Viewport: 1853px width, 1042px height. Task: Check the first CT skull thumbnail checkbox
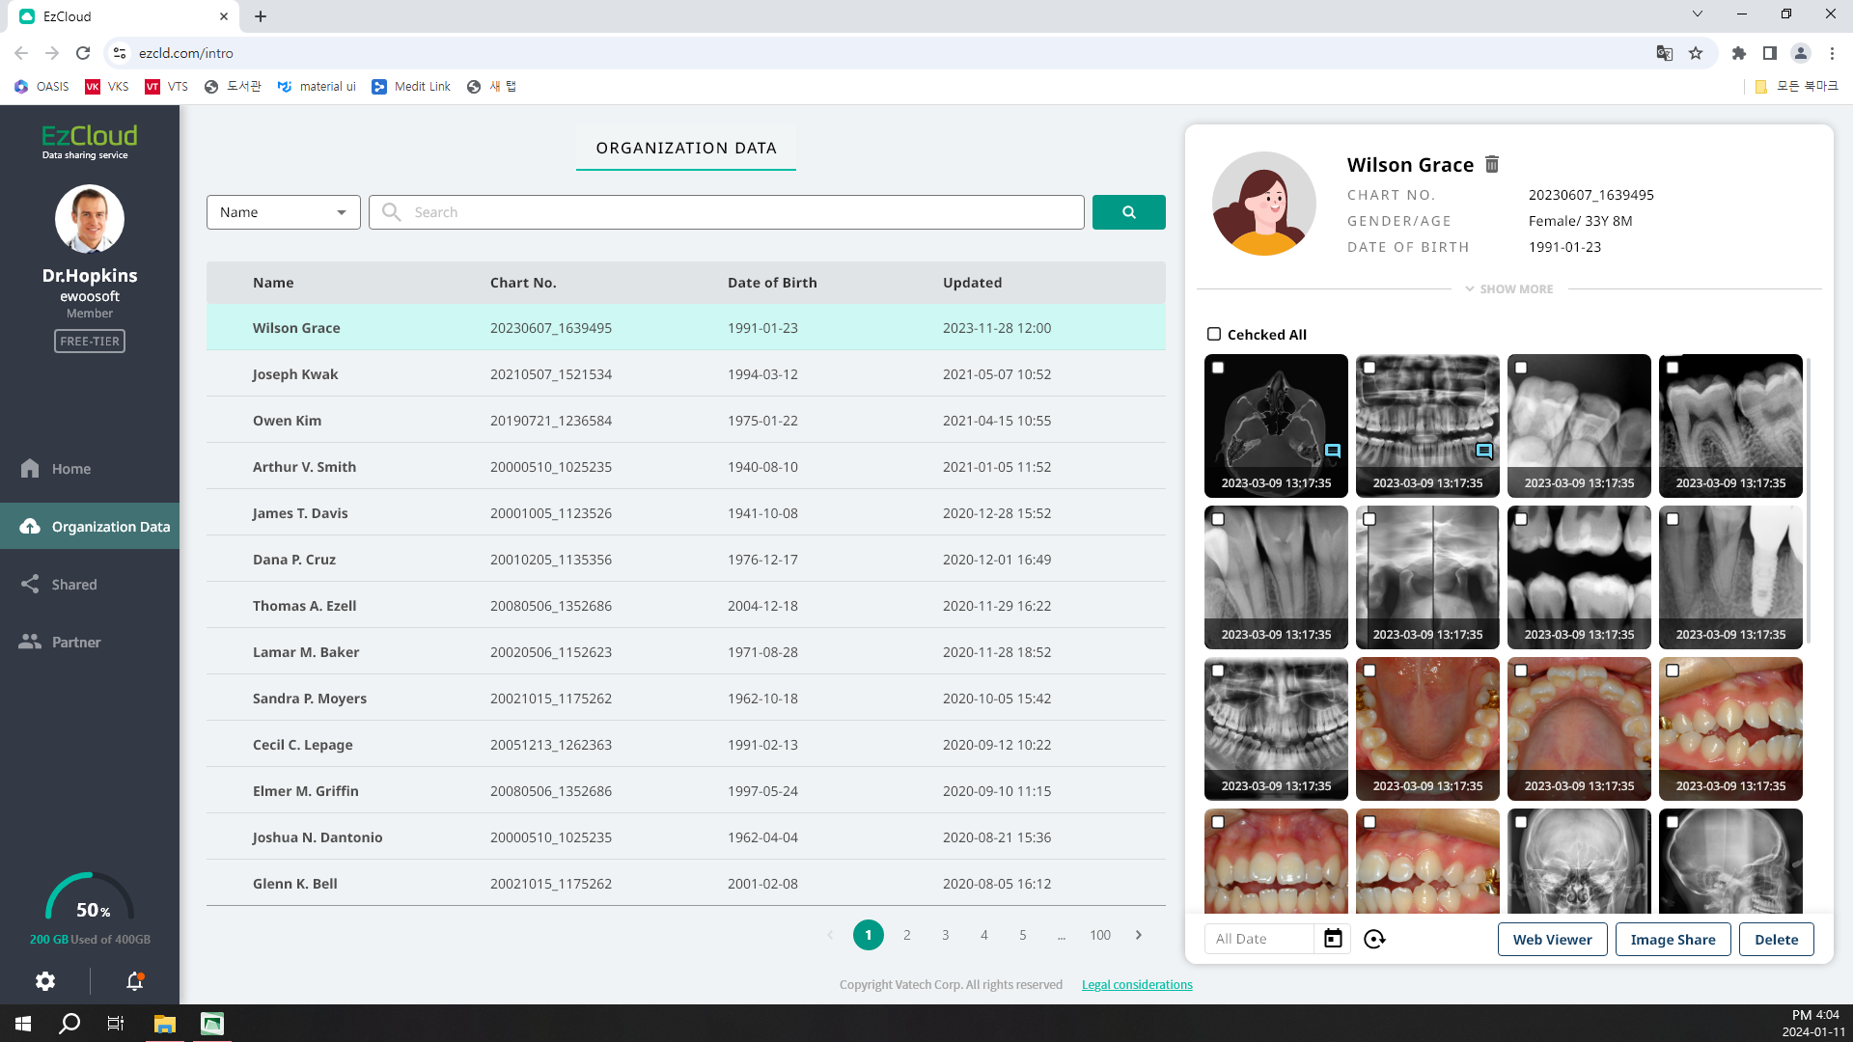pyautogui.click(x=1218, y=368)
